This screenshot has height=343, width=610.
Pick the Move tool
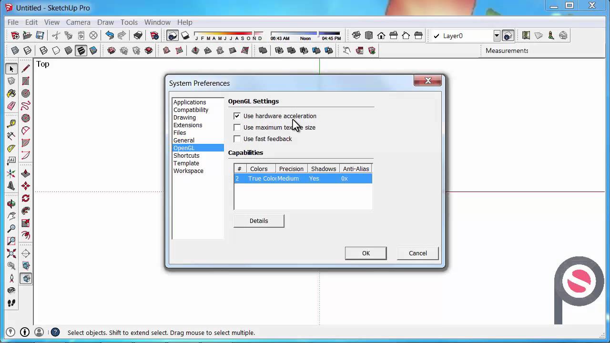click(26, 186)
